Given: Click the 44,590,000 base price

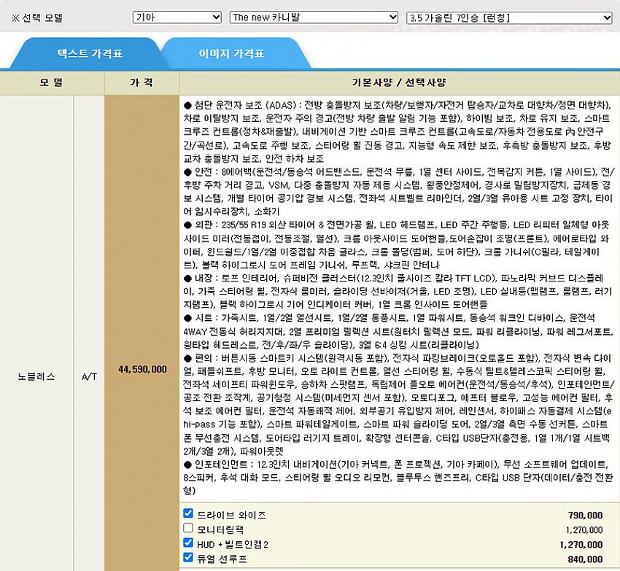Looking at the screenshot, I should pyautogui.click(x=142, y=369).
